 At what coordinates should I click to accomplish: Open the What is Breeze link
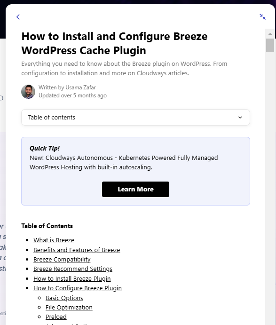tap(54, 240)
